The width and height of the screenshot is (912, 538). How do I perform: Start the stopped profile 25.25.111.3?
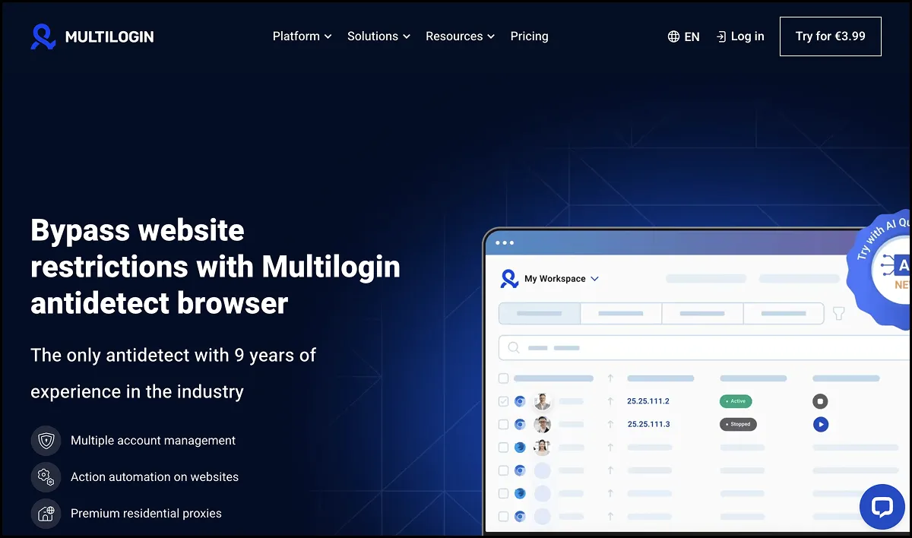821,424
